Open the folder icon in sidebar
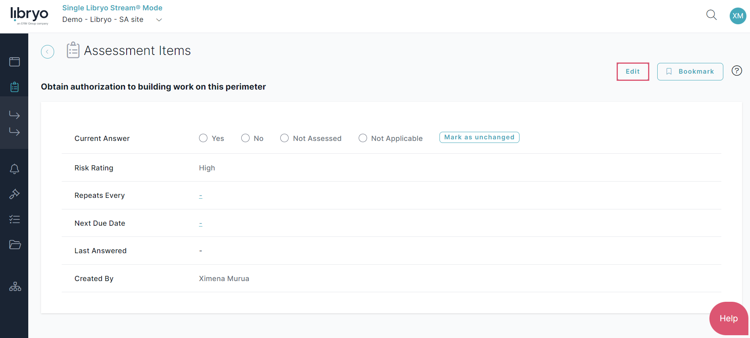Screen dimensions: 750x338 (15, 244)
